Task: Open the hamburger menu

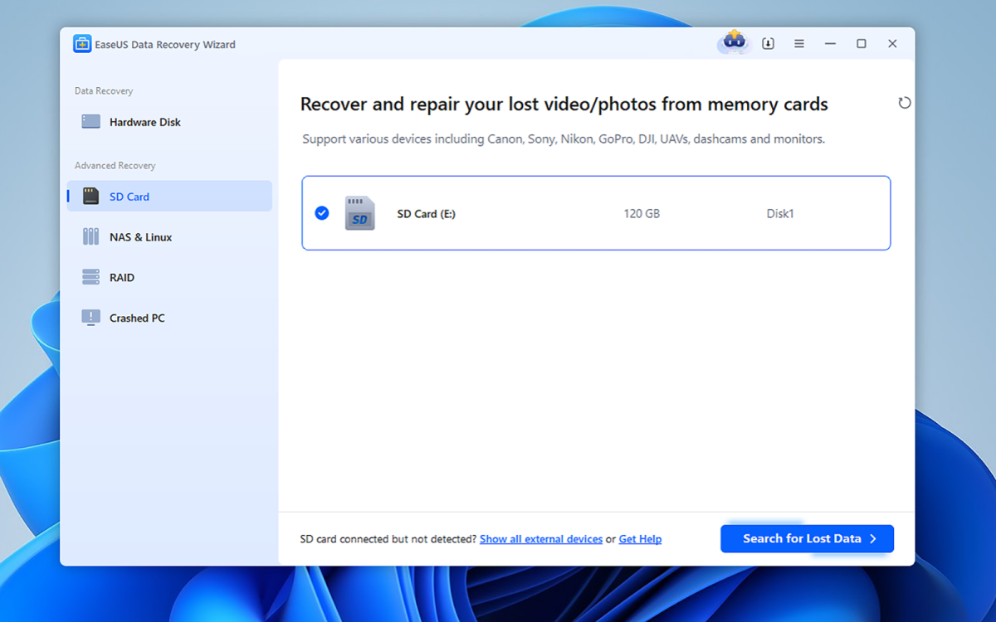Action: [799, 44]
